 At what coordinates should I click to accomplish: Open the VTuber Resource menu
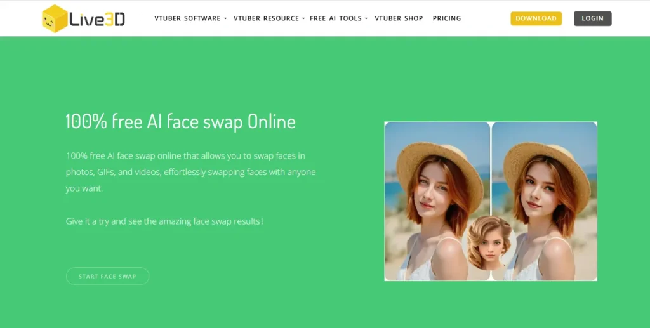(x=266, y=18)
